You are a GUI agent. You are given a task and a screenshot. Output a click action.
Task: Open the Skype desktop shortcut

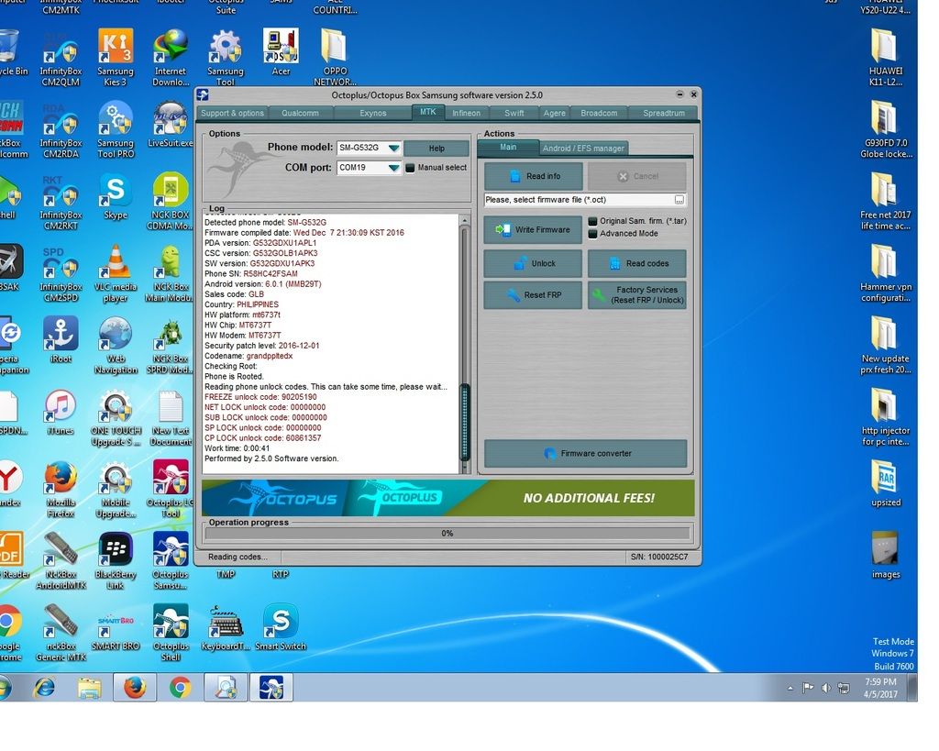[x=115, y=192]
